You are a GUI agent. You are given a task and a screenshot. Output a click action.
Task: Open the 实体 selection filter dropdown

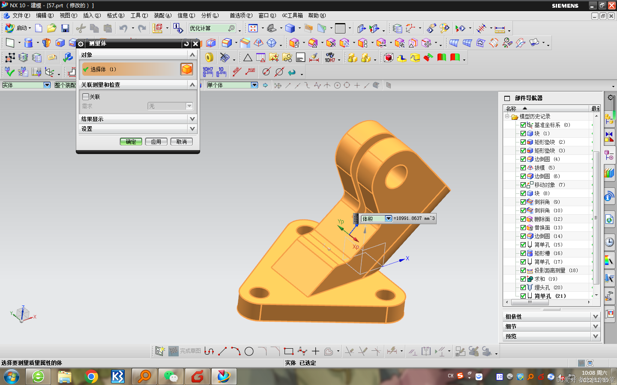pos(47,85)
